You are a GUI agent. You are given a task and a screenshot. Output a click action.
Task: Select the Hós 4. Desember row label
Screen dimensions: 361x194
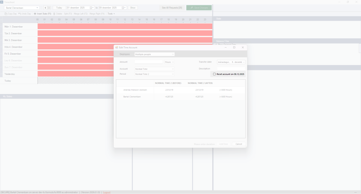point(13,47)
